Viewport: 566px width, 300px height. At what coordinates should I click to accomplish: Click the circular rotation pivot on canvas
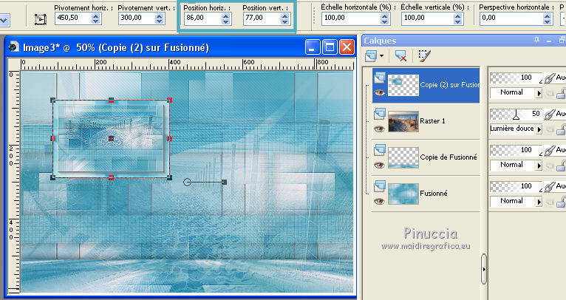187,182
